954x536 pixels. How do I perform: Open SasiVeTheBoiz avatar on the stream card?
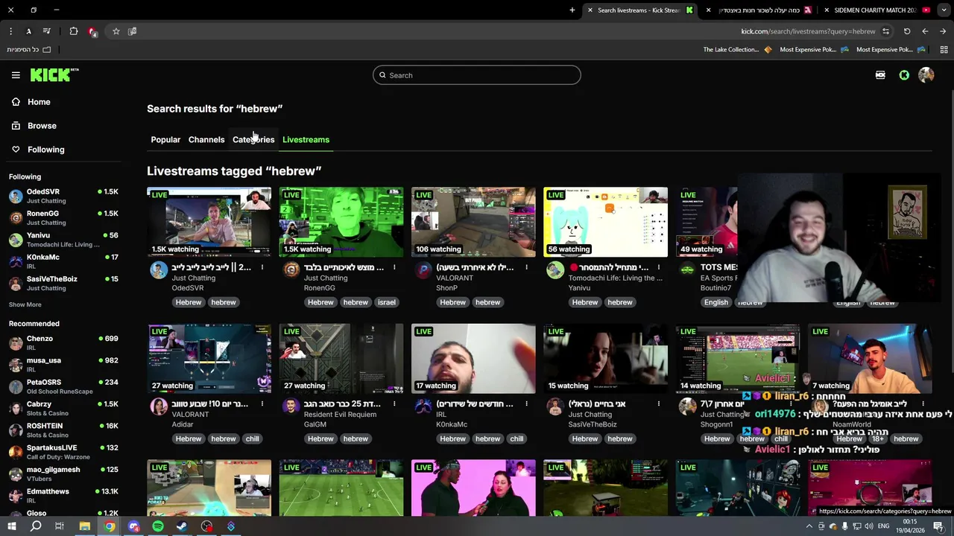[555, 406]
